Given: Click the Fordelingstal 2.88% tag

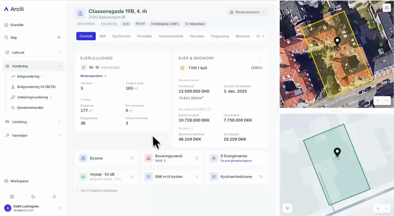Looking at the screenshot, I should (165, 24).
